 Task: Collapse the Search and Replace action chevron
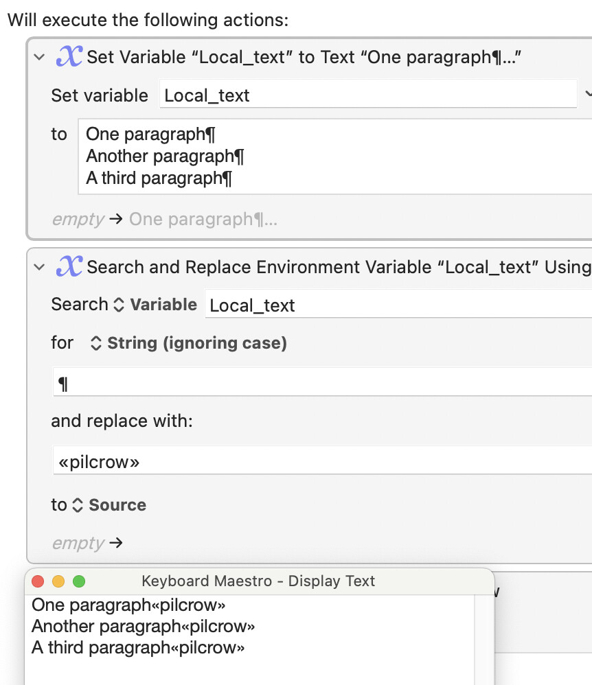39,267
